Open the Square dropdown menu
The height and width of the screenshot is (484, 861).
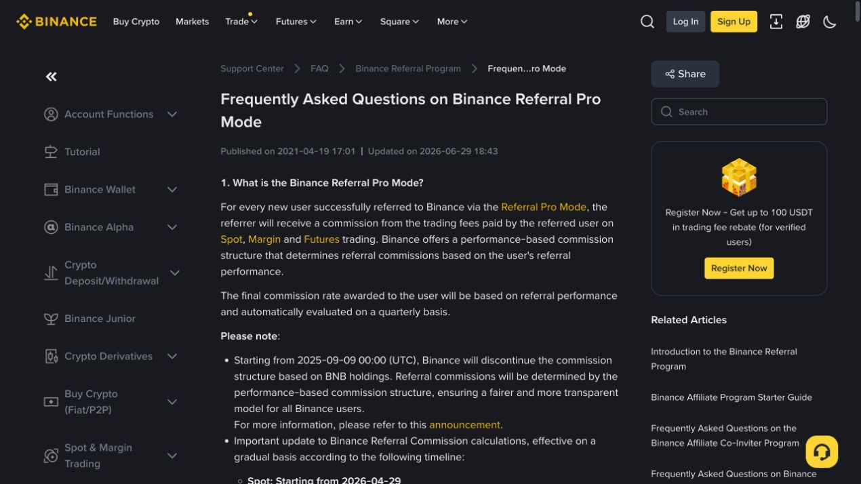pyautogui.click(x=399, y=22)
